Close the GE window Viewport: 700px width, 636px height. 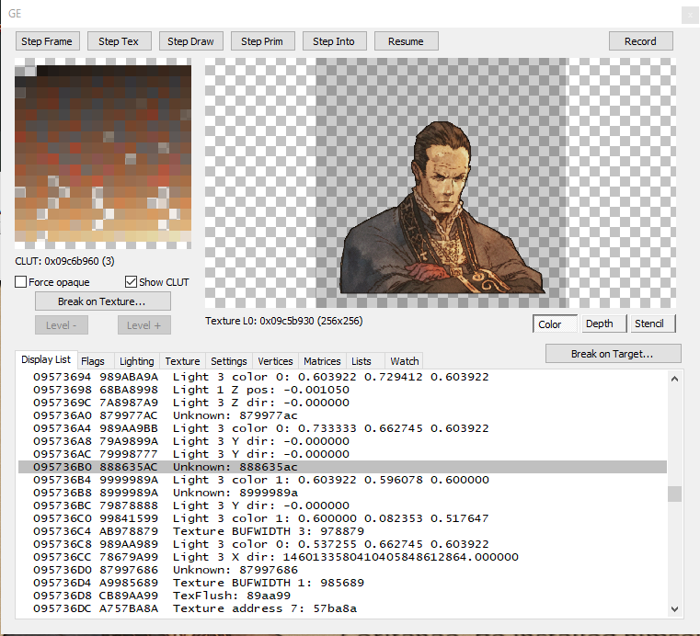690,15
